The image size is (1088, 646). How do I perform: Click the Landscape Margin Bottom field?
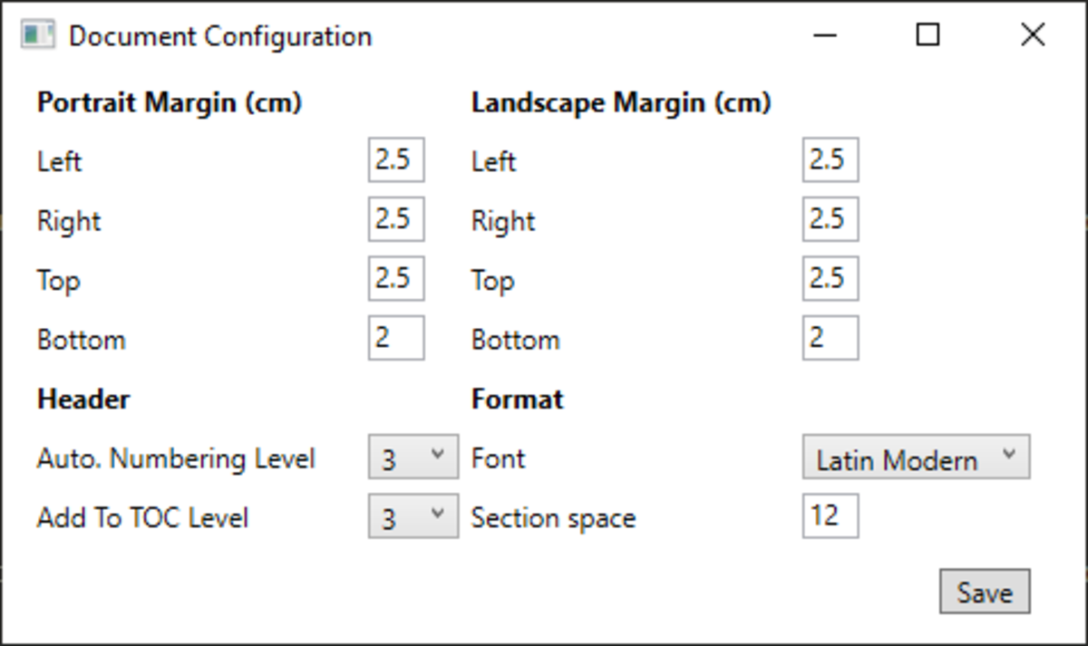click(x=831, y=339)
